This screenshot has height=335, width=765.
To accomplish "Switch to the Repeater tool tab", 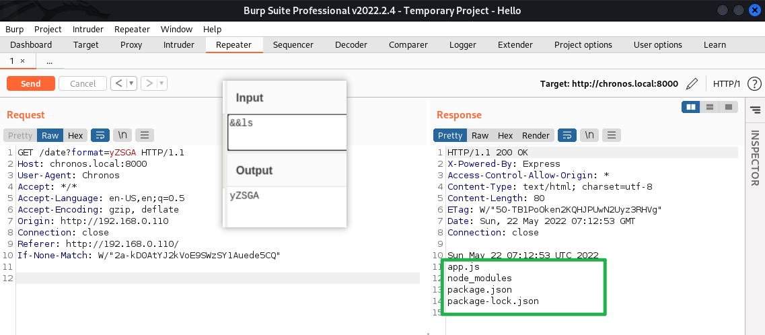I will pyautogui.click(x=233, y=45).
